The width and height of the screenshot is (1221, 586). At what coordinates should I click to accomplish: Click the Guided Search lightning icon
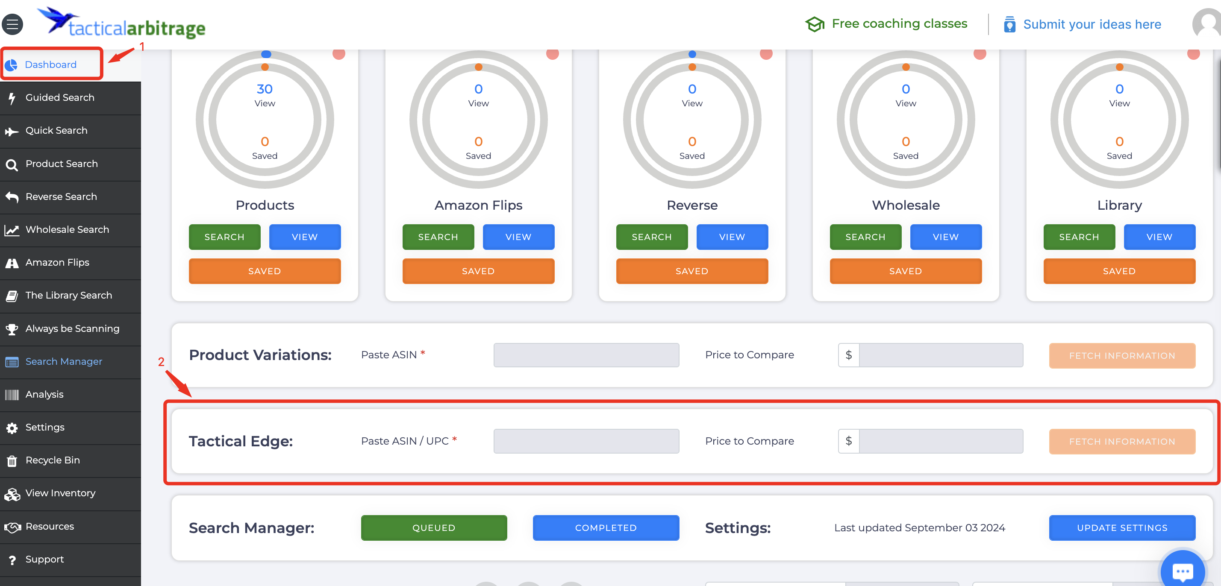pyautogui.click(x=12, y=98)
